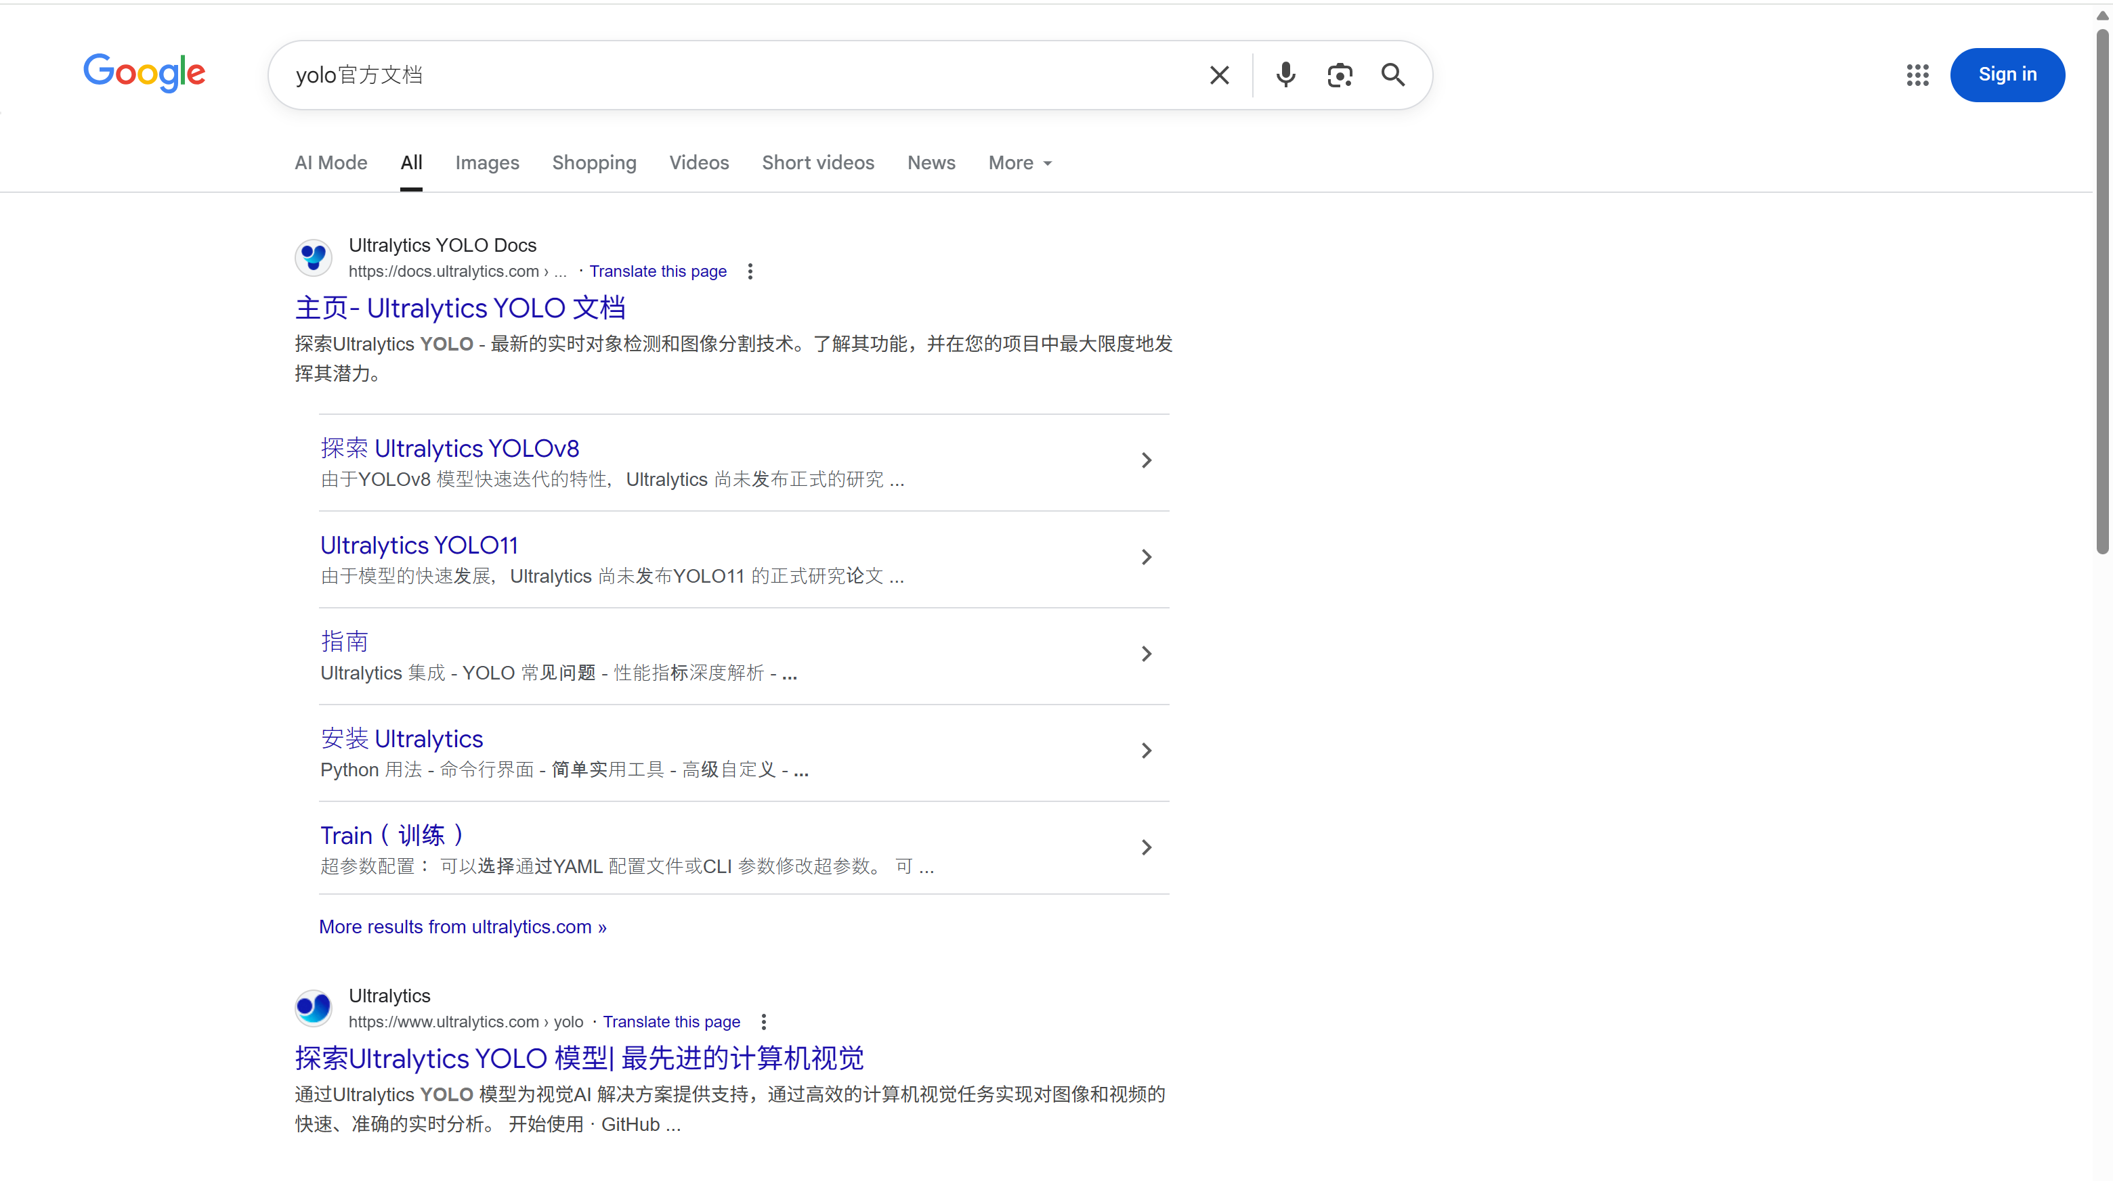Open search by image camera icon
This screenshot has height=1181, width=2113.
1340,75
